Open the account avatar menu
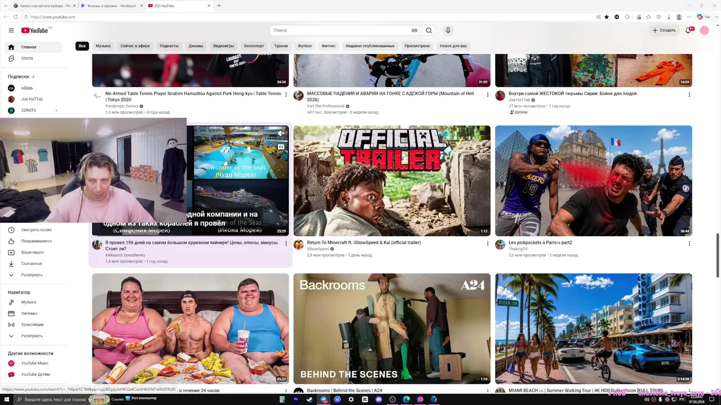This screenshot has height=405, width=721. (x=704, y=30)
